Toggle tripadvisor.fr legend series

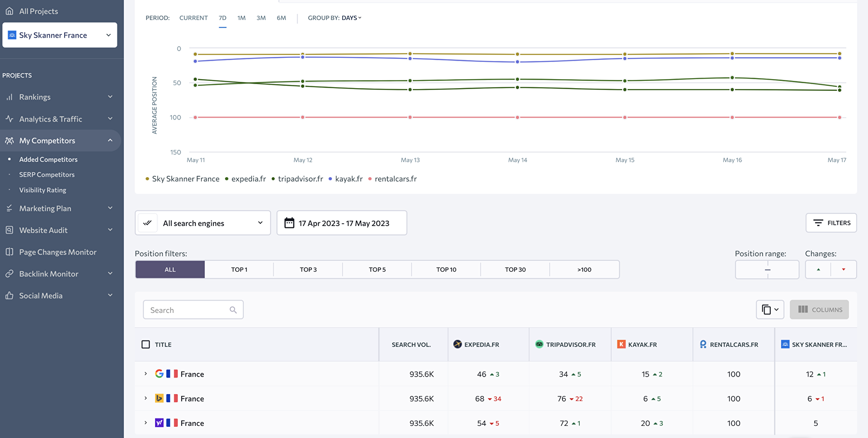297,179
